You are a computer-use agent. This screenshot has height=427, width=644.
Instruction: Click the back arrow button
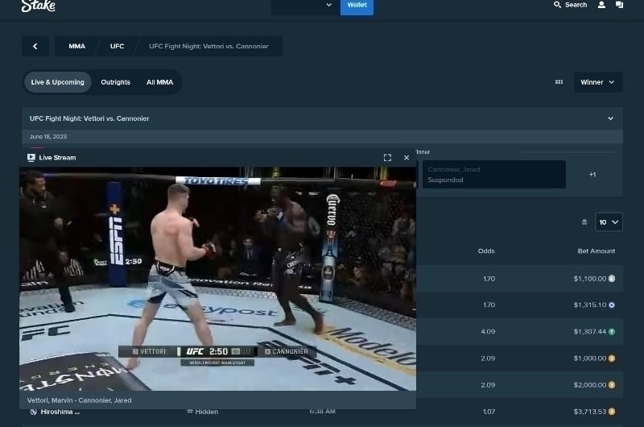point(35,47)
